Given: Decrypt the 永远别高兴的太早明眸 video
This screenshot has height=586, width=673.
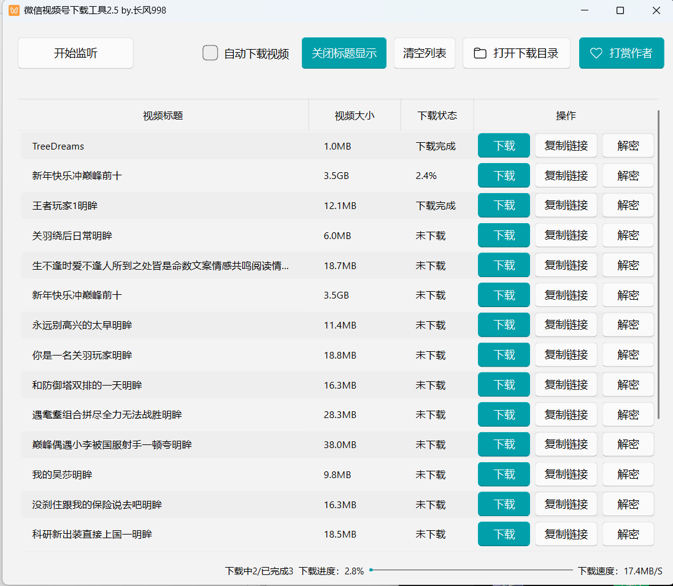Looking at the screenshot, I should coord(628,325).
